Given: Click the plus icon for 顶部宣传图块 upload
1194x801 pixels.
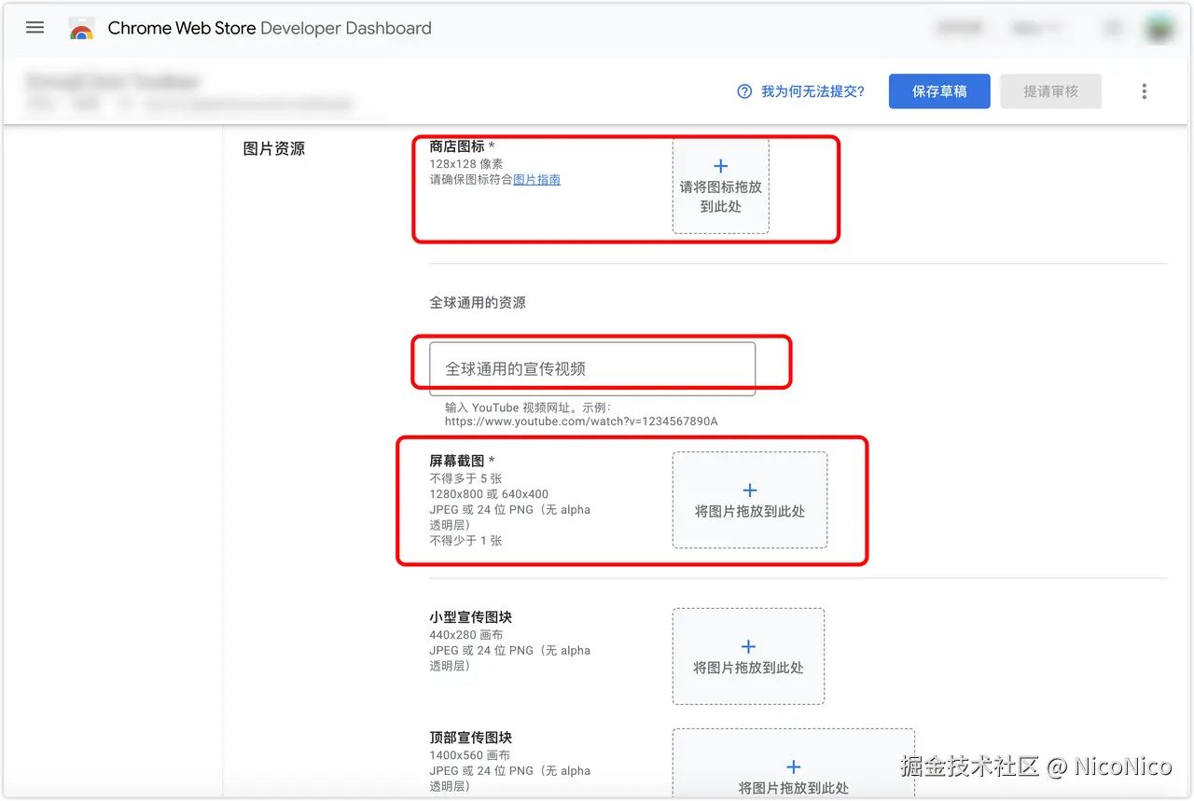Looking at the screenshot, I should pyautogui.click(x=793, y=766).
